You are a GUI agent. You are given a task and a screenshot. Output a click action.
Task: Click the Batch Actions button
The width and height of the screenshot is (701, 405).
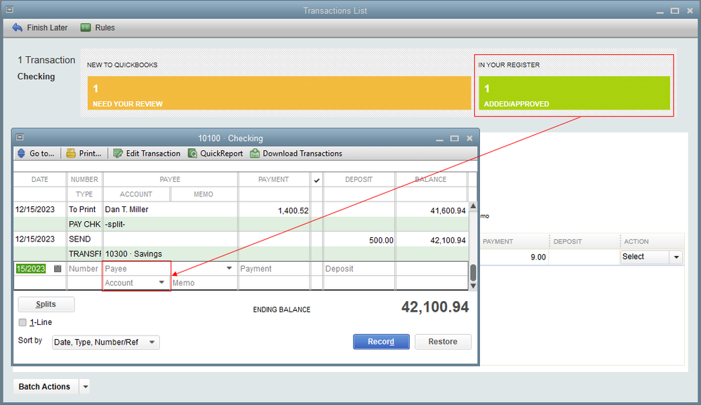[x=45, y=386]
